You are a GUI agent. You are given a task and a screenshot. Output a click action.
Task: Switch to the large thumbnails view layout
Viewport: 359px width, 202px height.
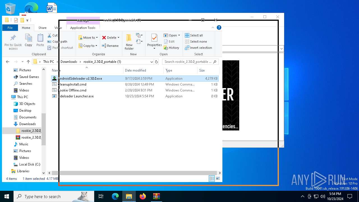(218, 178)
